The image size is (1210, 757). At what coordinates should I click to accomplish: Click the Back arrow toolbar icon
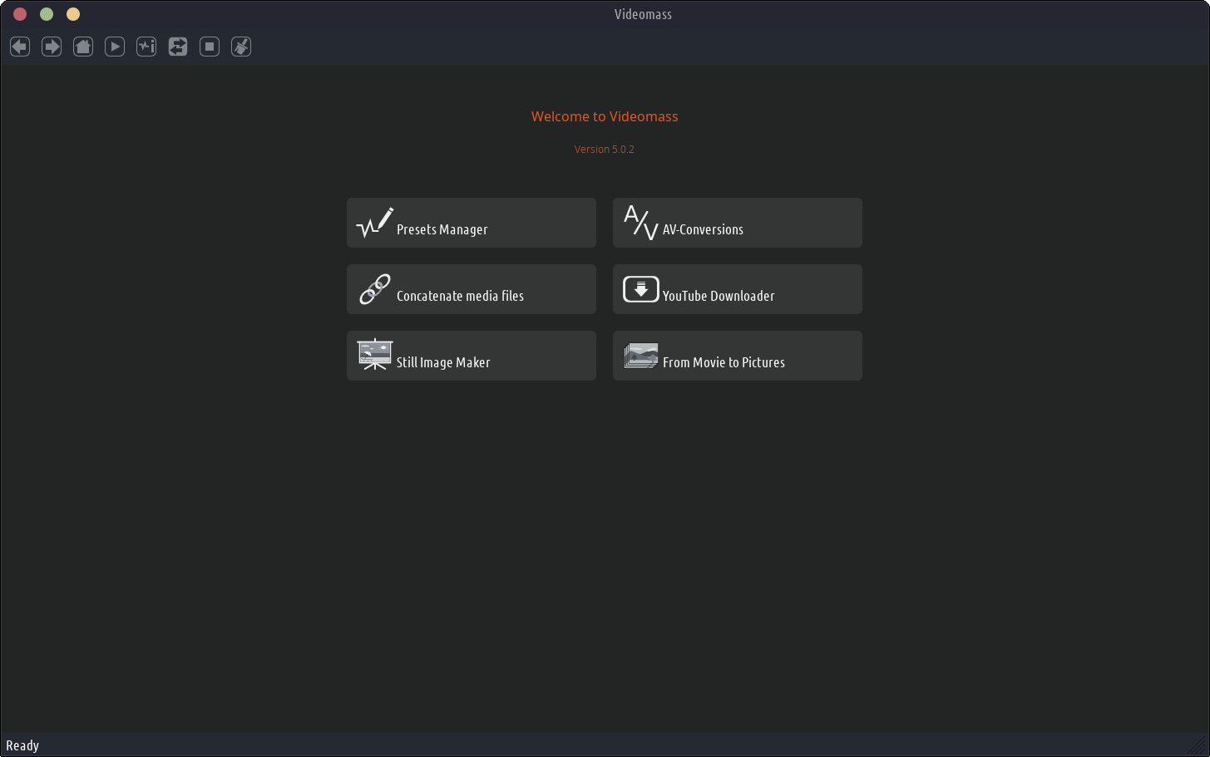click(20, 47)
